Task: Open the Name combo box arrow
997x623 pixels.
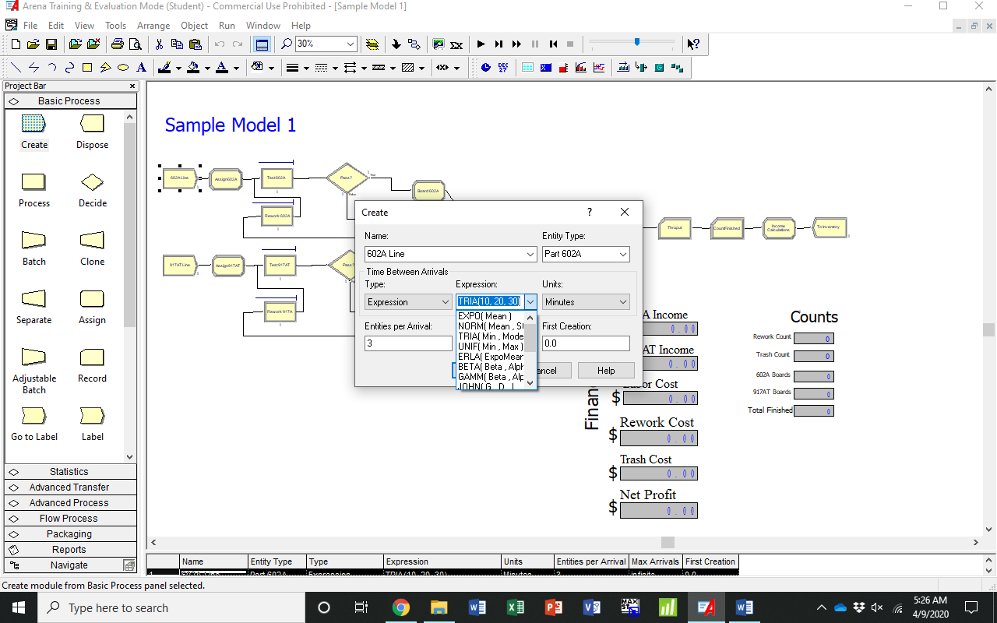Action: click(530, 254)
